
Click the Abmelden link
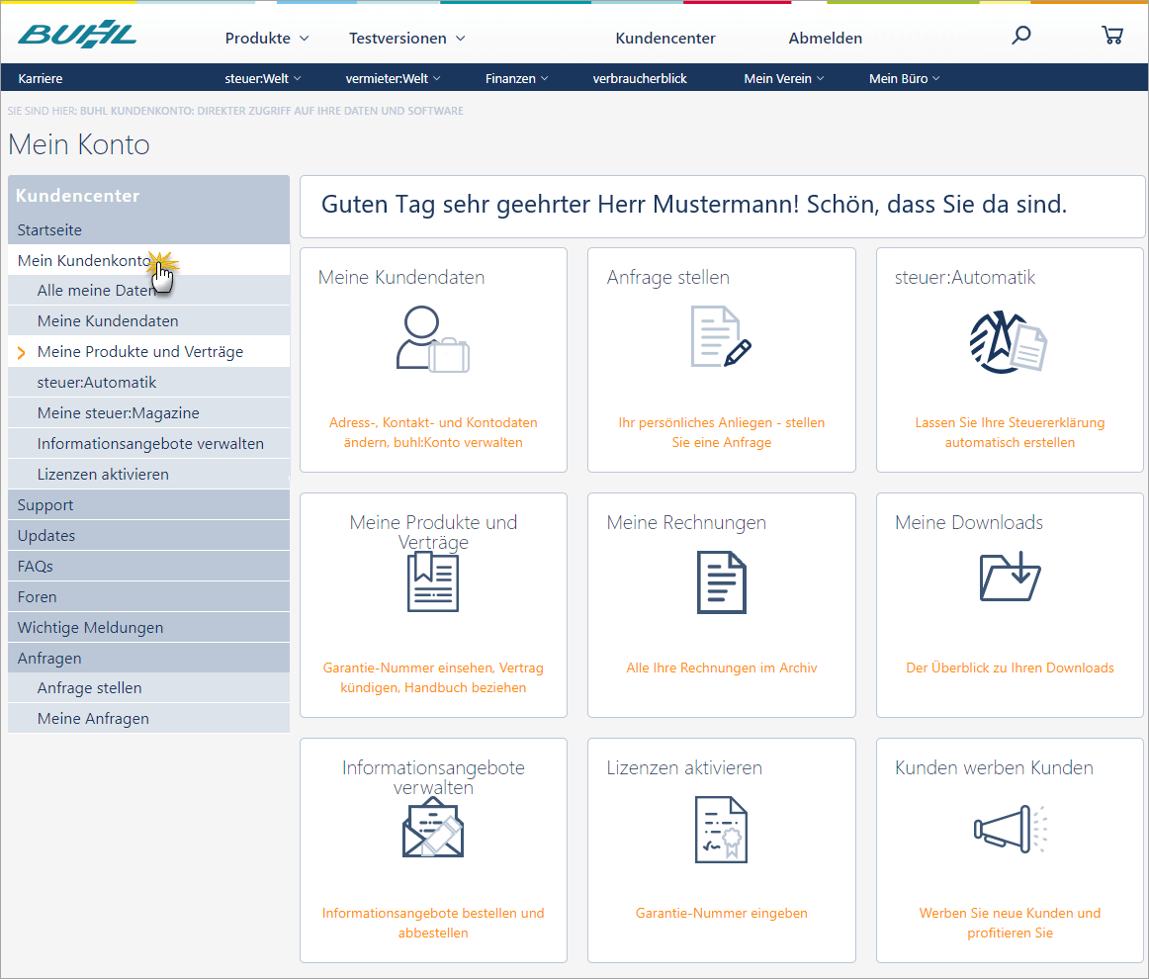click(826, 39)
